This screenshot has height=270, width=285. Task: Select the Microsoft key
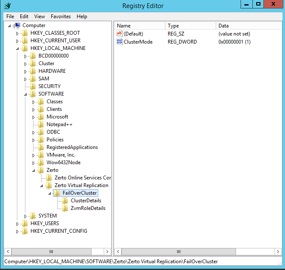[x=57, y=117]
